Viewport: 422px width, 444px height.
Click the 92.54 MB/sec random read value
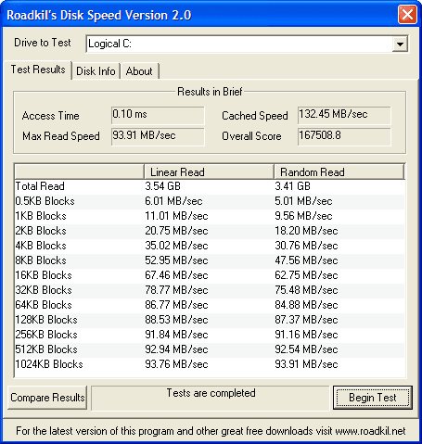306,349
